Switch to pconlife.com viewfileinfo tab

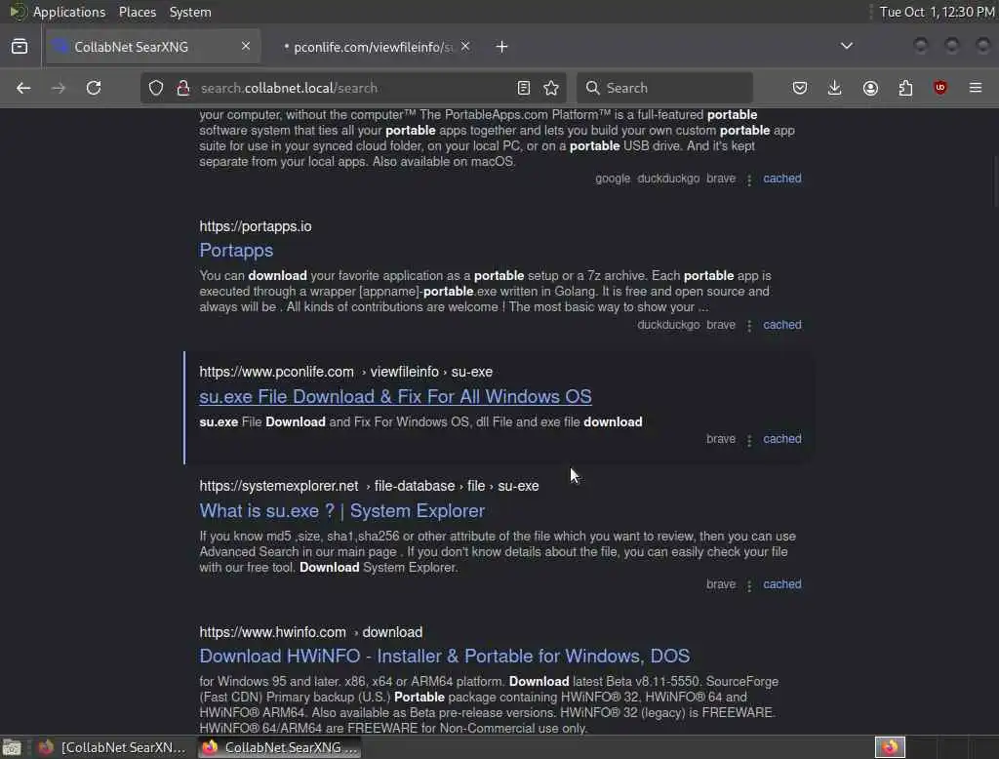(373, 47)
